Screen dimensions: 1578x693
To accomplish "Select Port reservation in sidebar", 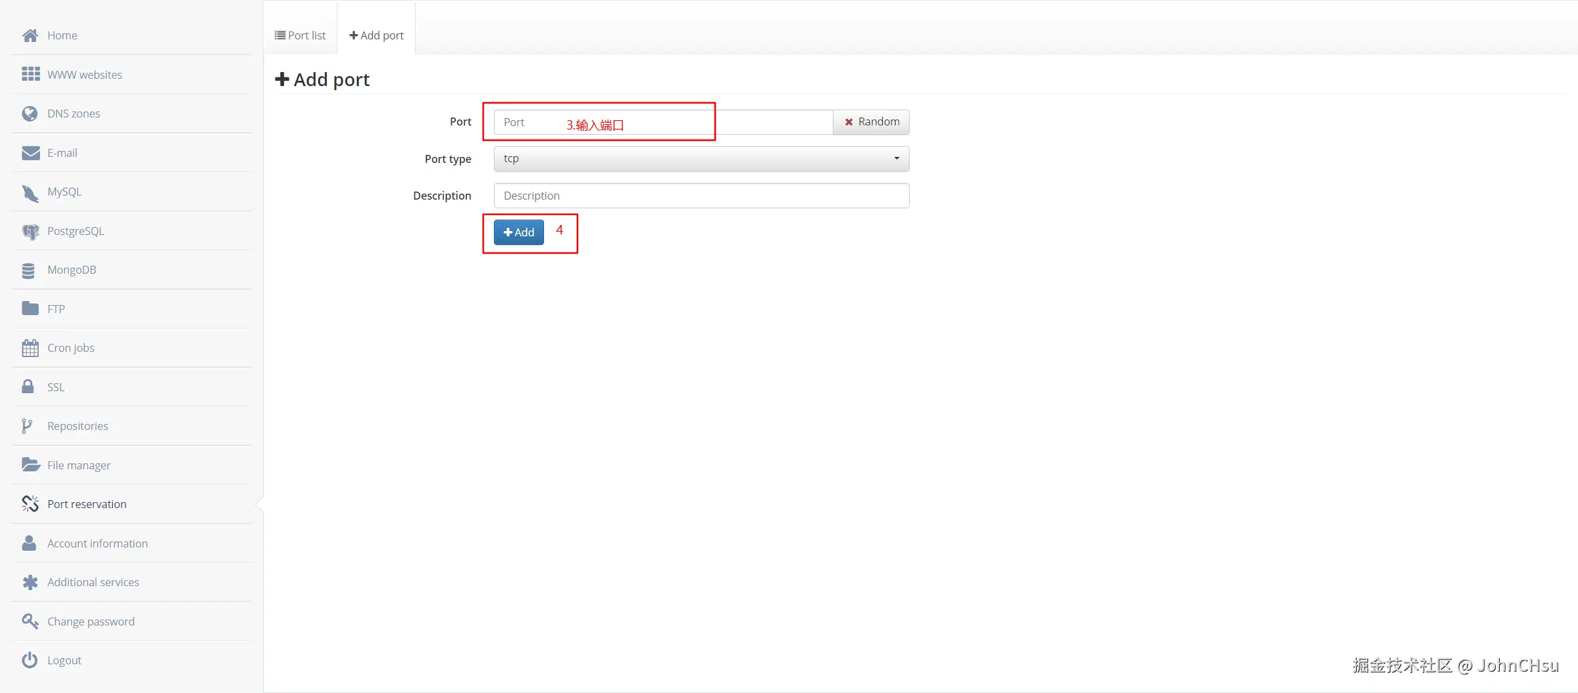I will tap(87, 504).
